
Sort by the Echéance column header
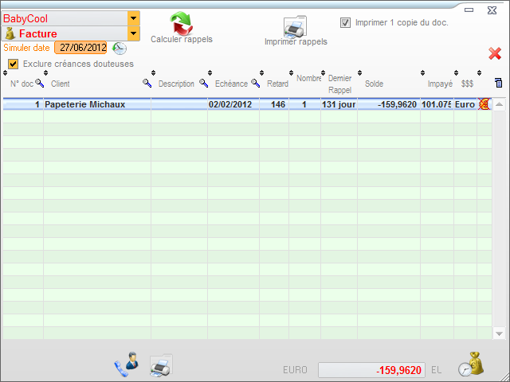231,84
